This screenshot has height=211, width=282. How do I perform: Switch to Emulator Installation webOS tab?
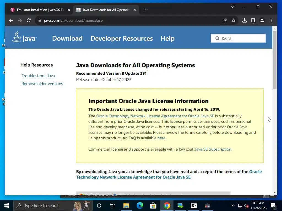[40, 10]
